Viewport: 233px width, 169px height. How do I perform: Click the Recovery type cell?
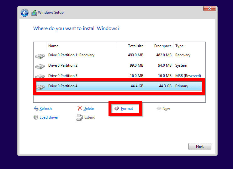[183, 55]
